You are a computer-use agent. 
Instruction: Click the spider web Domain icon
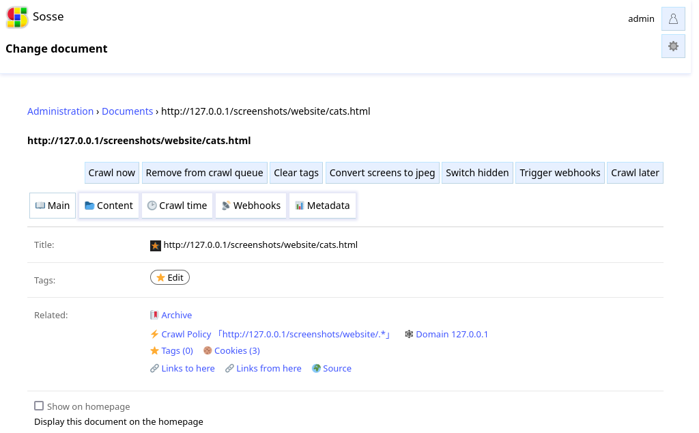pos(409,334)
